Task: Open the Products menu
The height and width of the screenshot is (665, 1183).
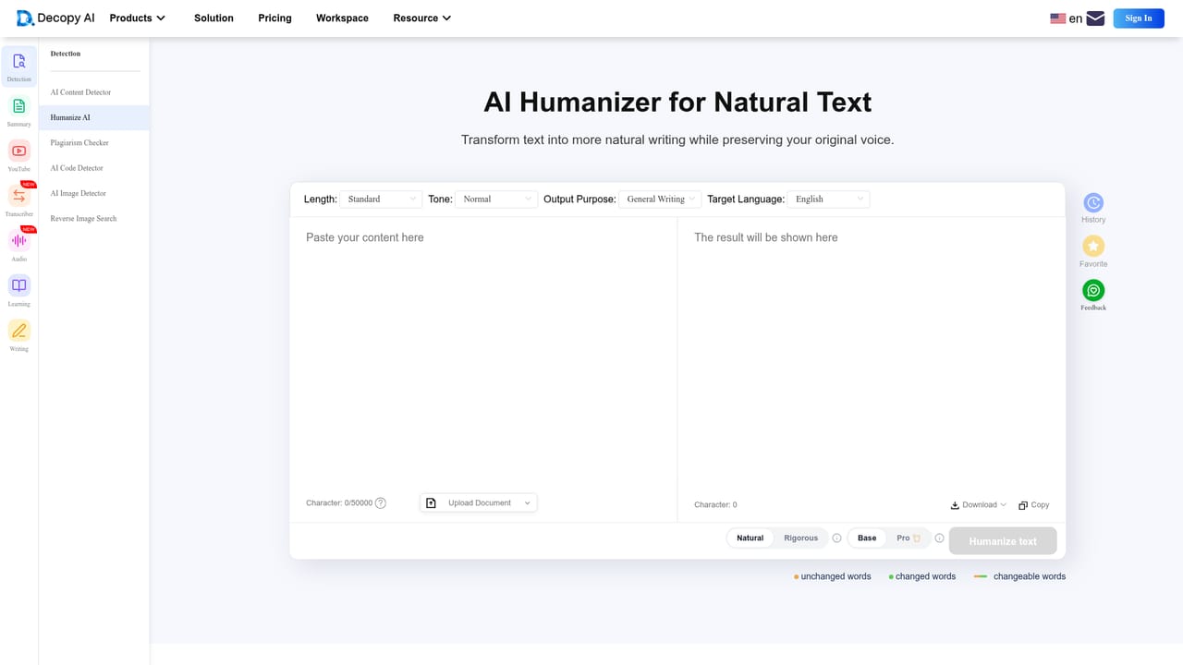Action: [x=138, y=18]
